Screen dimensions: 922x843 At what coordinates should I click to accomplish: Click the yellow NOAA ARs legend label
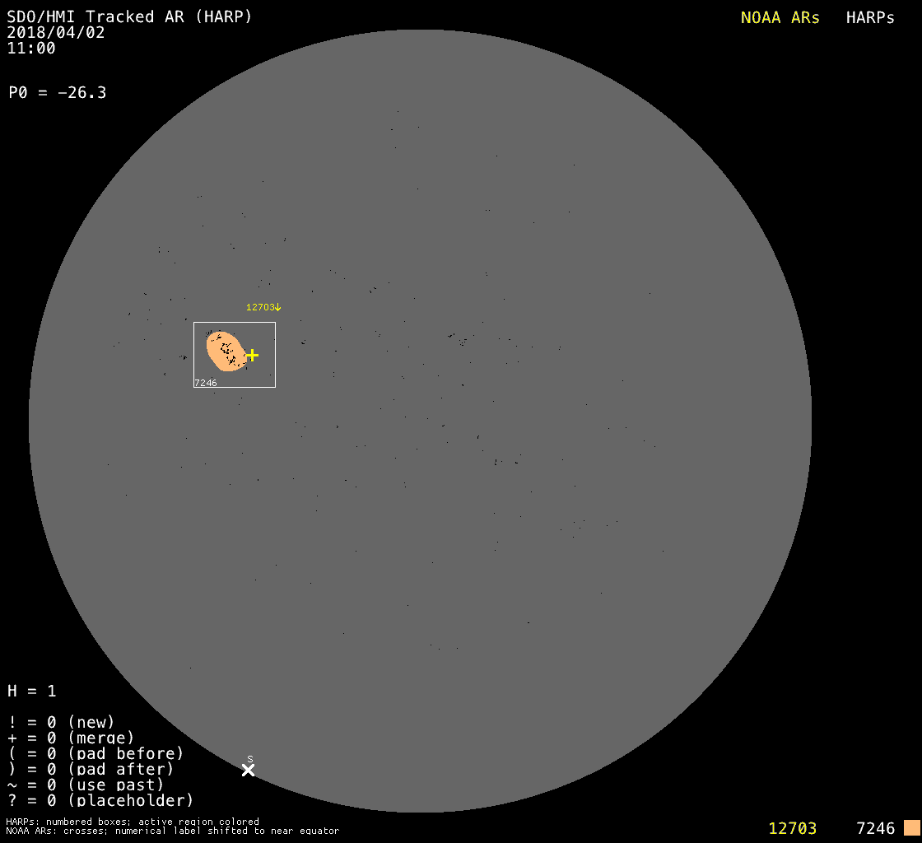click(780, 18)
